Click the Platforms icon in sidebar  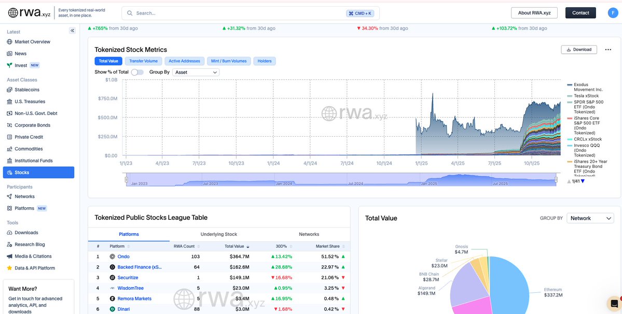click(x=9, y=208)
